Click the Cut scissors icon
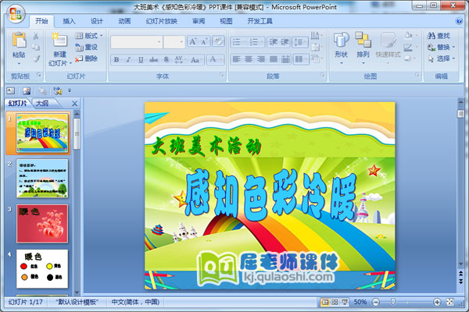 (36, 36)
